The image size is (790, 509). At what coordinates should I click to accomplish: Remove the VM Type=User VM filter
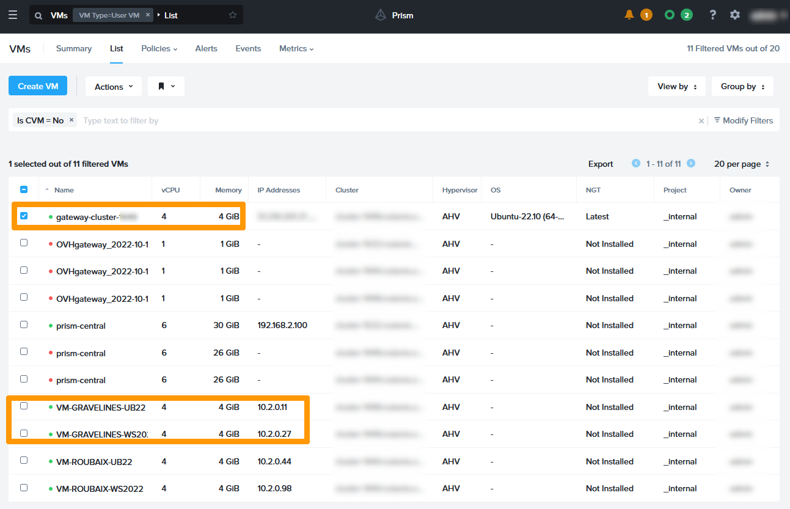coord(148,15)
